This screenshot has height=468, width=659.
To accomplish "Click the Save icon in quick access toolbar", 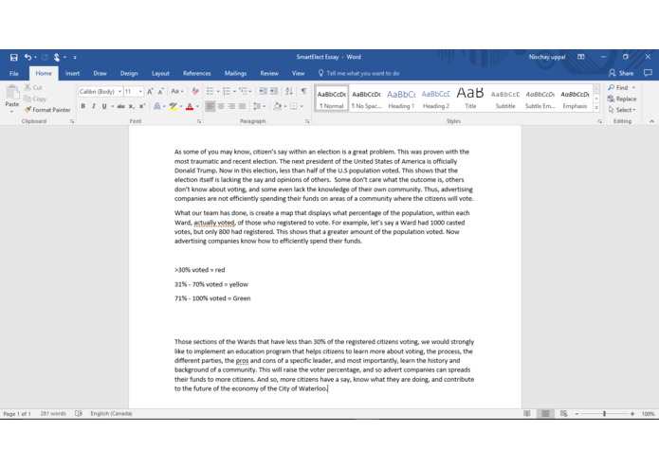I will [x=14, y=57].
